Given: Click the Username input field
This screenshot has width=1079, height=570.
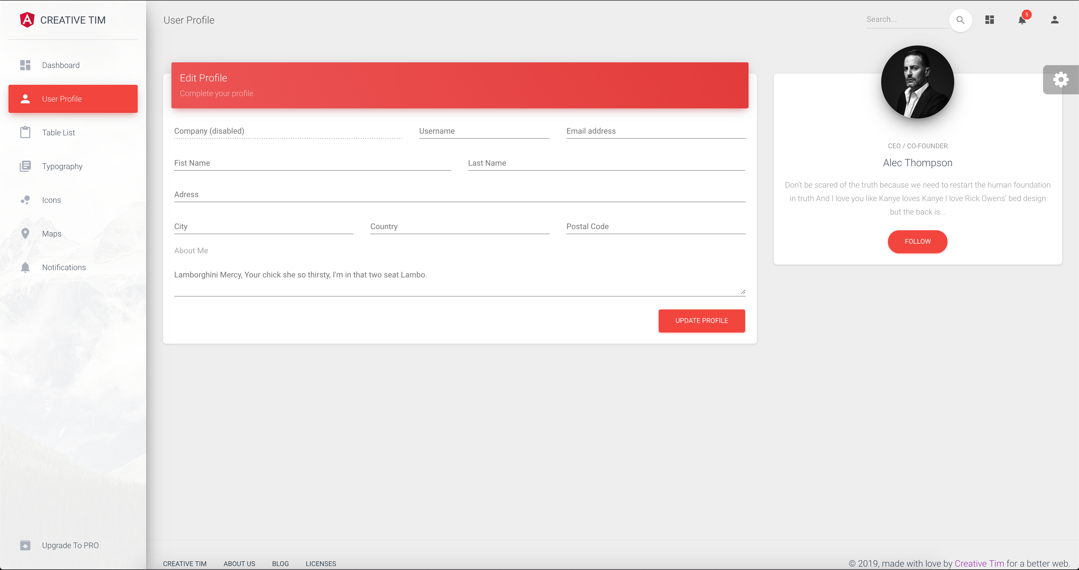Looking at the screenshot, I should [484, 131].
